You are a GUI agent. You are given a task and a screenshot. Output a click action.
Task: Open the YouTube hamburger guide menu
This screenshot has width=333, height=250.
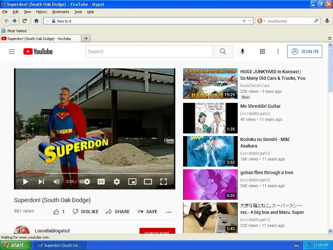click(x=12, y=51)
